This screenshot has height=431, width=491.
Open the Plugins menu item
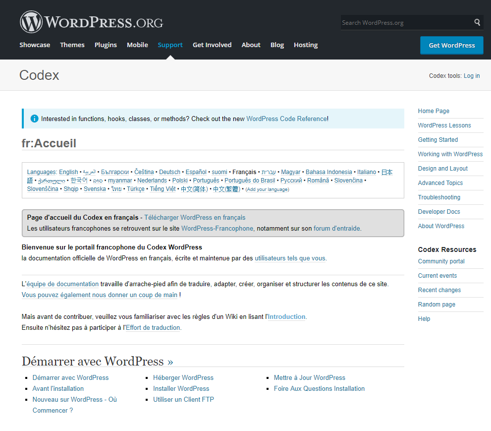(106, 45)
